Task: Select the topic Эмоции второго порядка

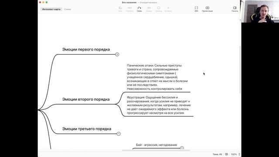Action: [x=86, y=99]
